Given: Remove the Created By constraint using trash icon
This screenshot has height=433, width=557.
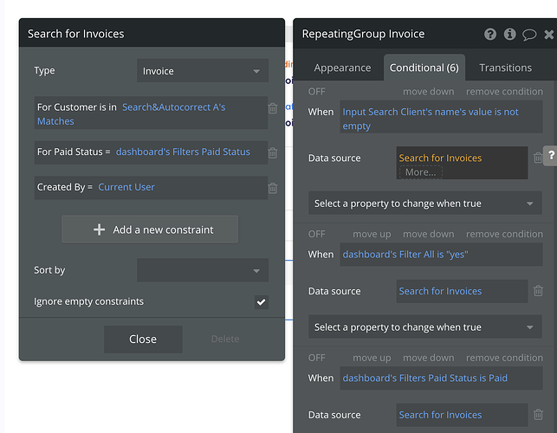Looking at the screenshot, I should click(273, 188).
